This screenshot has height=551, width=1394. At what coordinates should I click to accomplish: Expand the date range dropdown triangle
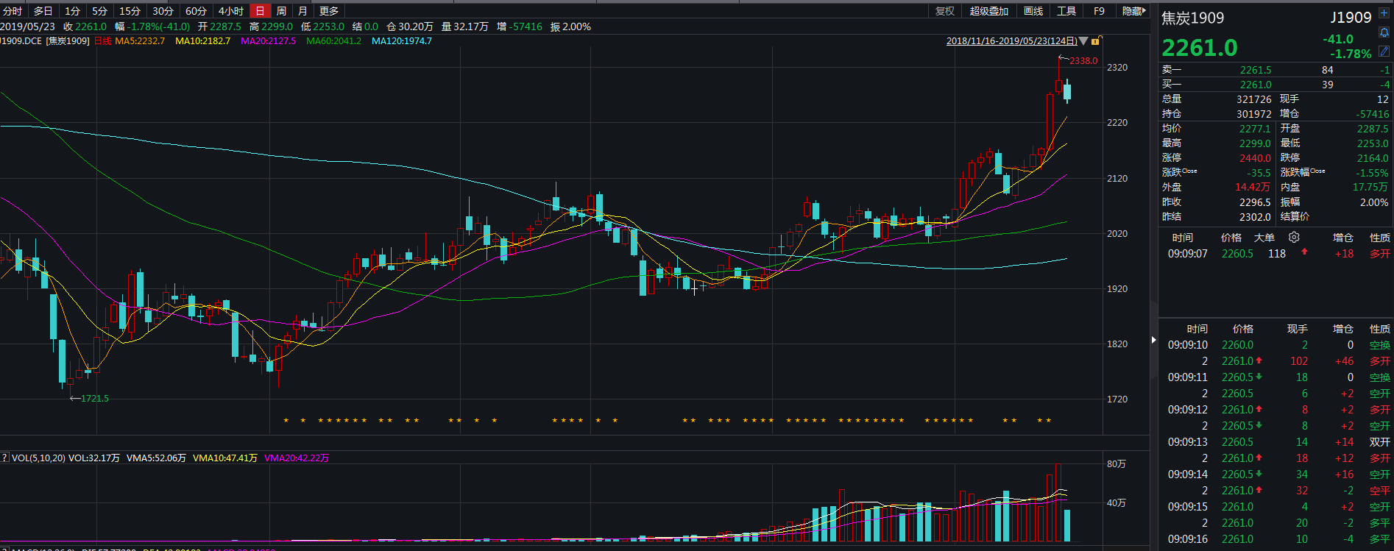tap(1083, 41)
